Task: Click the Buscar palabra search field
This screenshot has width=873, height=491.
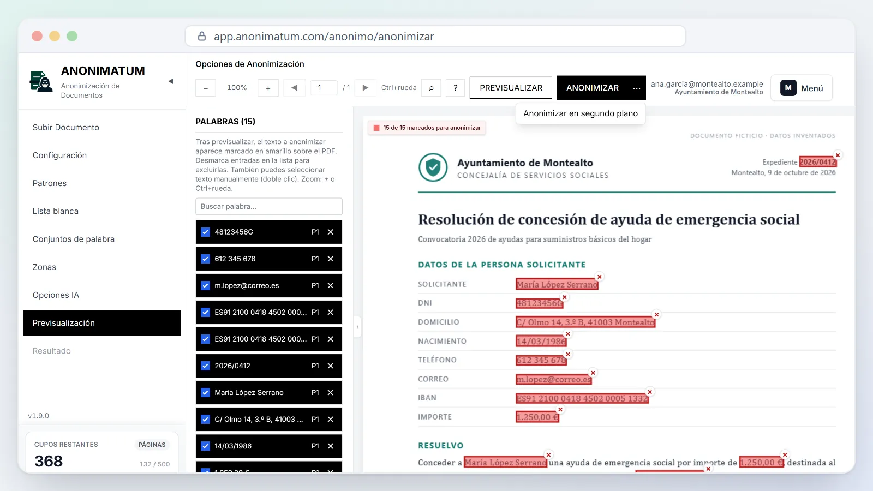Action: pos(269,206)
